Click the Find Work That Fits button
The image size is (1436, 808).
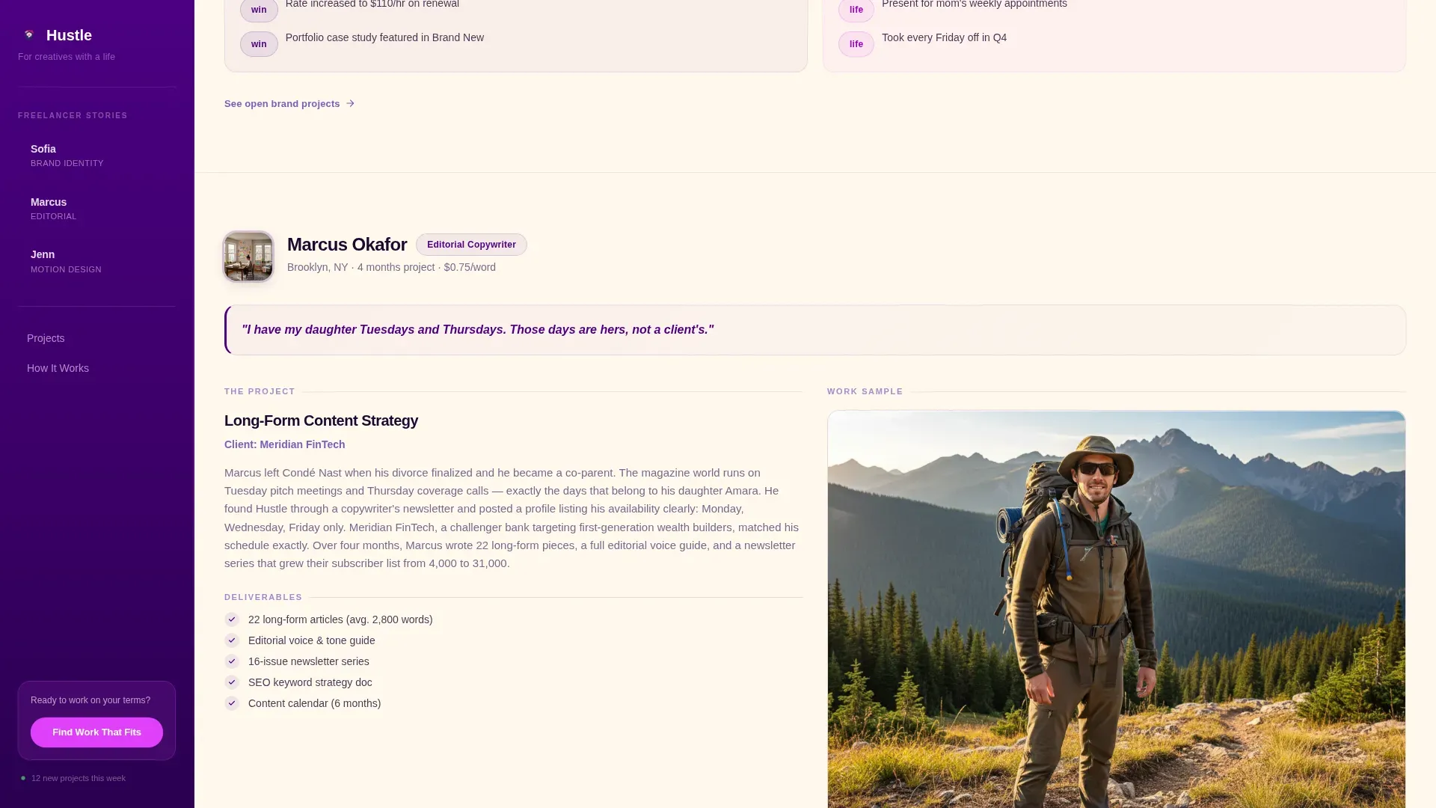pos(96,732)
